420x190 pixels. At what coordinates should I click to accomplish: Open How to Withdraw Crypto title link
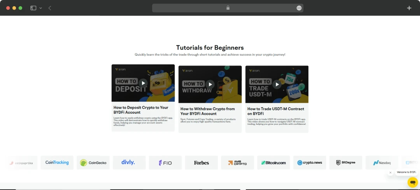(x=208, y=111)
